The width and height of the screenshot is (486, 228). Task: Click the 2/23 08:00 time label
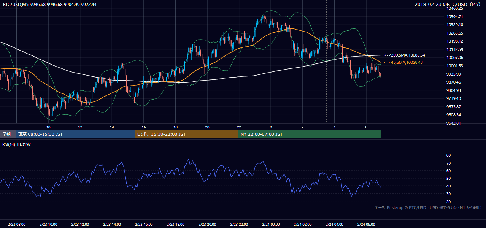(16, 224)
